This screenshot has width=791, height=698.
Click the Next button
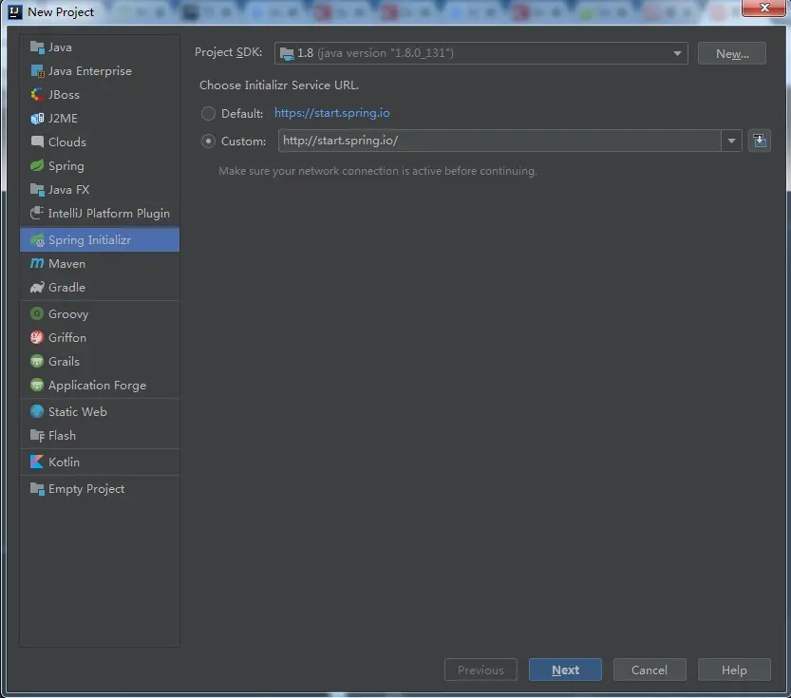[x=565, y=670]
